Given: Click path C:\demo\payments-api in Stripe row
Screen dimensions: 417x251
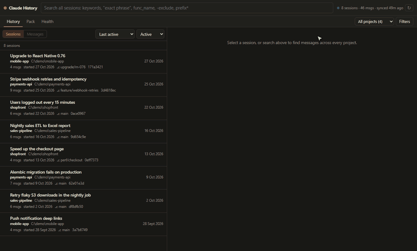Looking at the screenshot, I should pyautogui.click(x=53, y=85).
